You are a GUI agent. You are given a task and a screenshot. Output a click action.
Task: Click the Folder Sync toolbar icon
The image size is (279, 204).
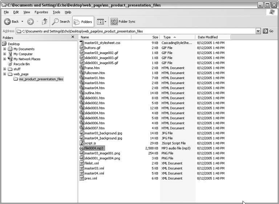(x=114, y=21)
